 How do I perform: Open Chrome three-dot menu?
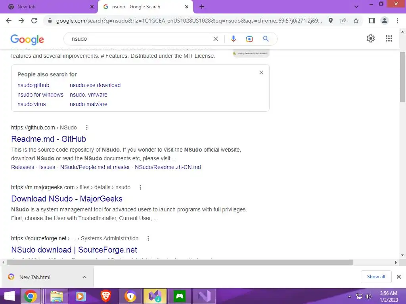pos(397,21)
